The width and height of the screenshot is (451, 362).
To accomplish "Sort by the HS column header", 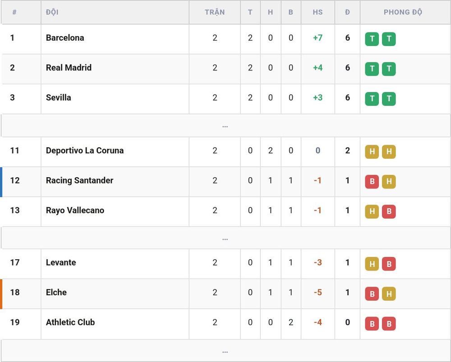I will coord(318,12).
